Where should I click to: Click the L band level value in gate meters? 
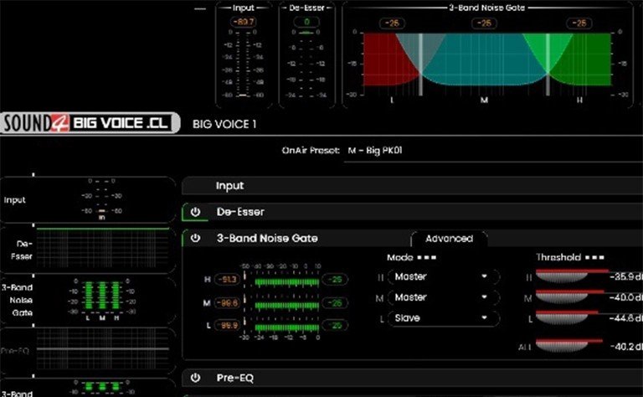click(x=227, y=326)
